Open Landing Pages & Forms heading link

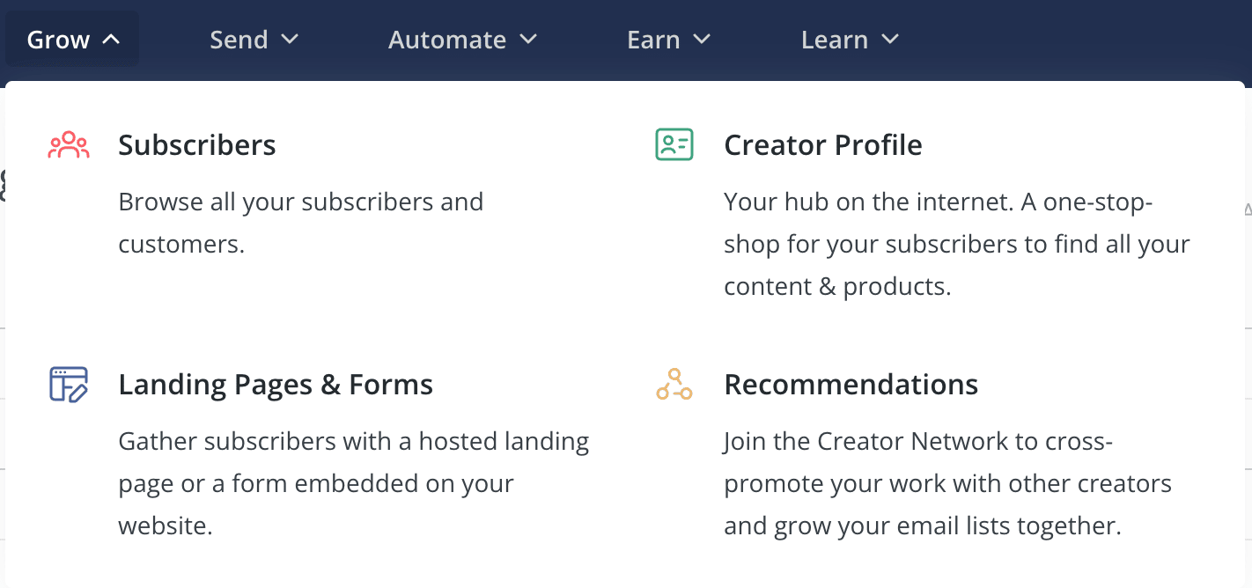click(276, 385)
